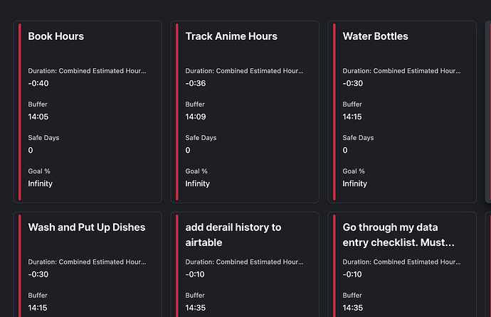Click the red accent bar on Book Hours

click(20, 112)
